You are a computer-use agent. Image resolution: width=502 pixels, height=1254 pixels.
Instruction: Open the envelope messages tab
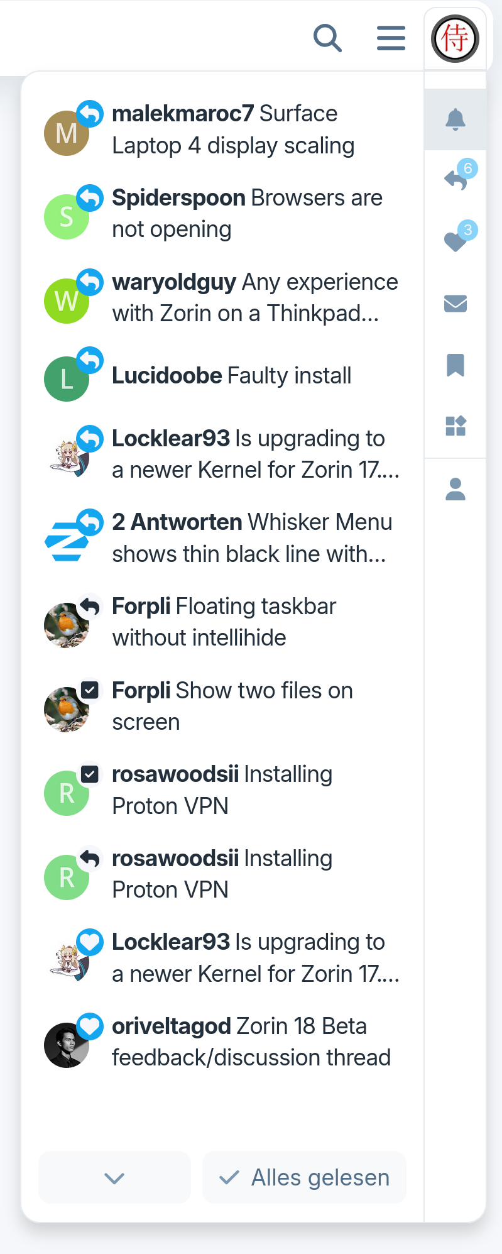click(455, 304)
